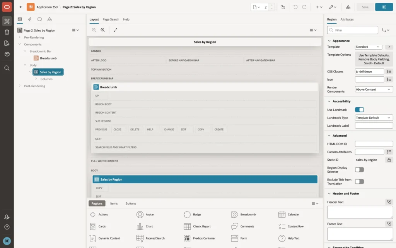Screen dimensions: 396x248
Task: Collapse the Advanced section
Action: coord(329,136)
